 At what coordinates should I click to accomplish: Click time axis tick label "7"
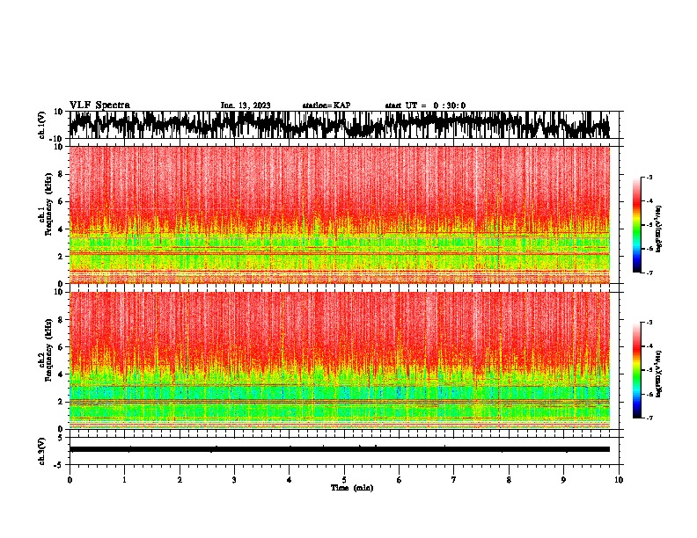[454, 480]
